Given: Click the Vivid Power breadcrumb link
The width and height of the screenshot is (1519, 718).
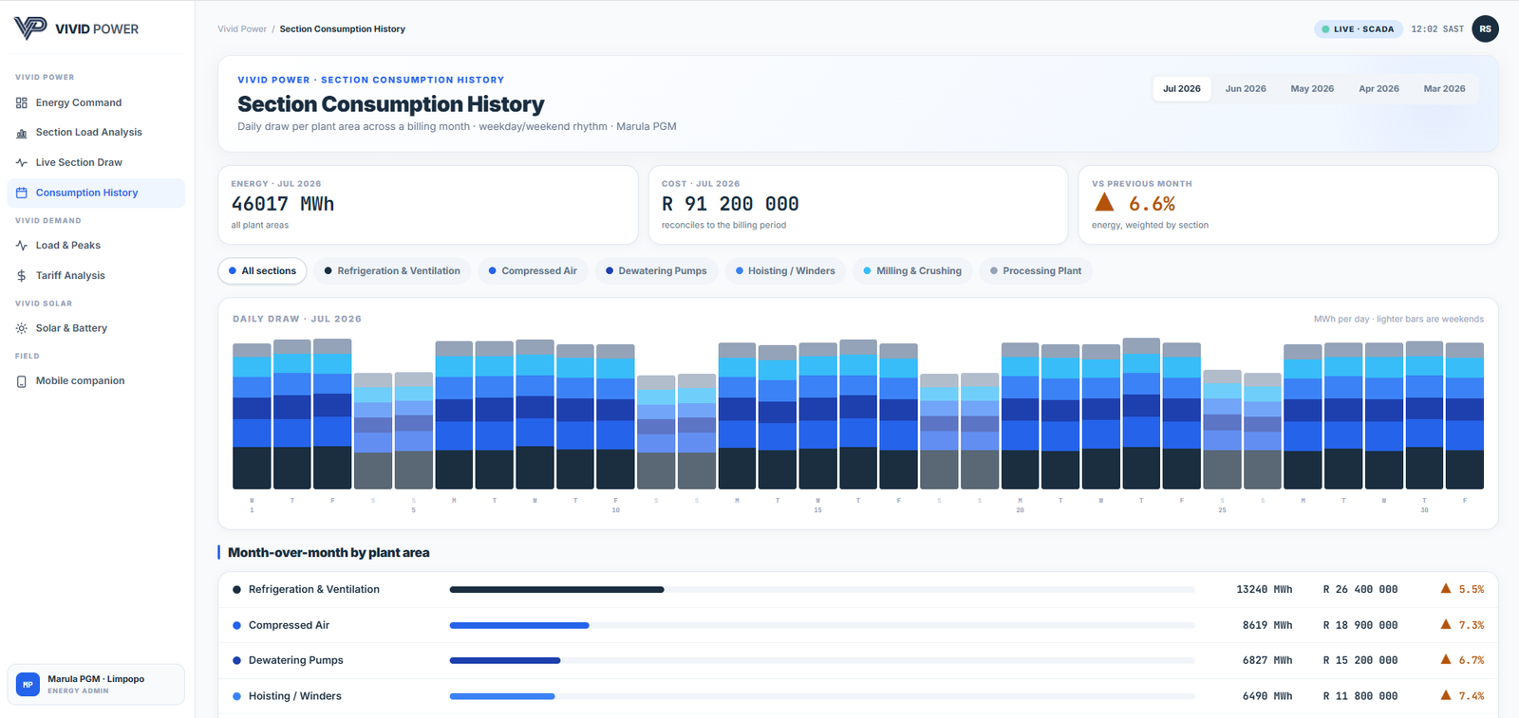Looking at the screenshot, I should (242, 29).
